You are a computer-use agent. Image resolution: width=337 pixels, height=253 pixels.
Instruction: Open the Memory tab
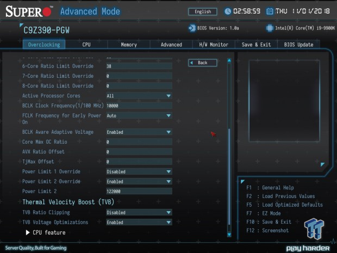pos(129,45)
